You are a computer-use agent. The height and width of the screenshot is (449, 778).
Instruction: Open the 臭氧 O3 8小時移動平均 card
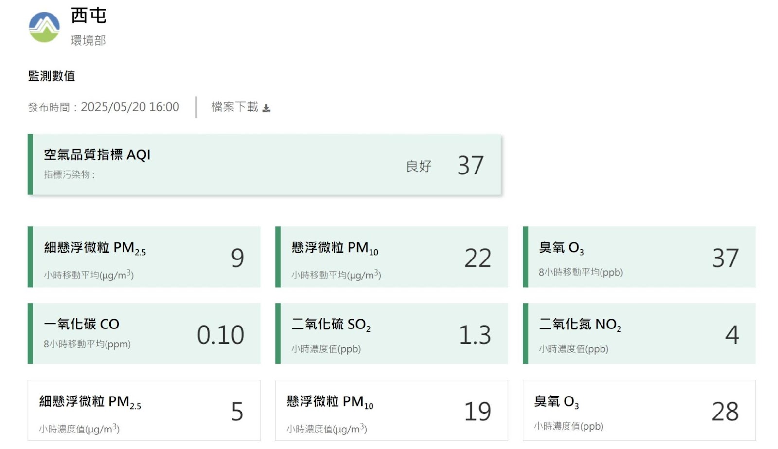tap(639, 257)
